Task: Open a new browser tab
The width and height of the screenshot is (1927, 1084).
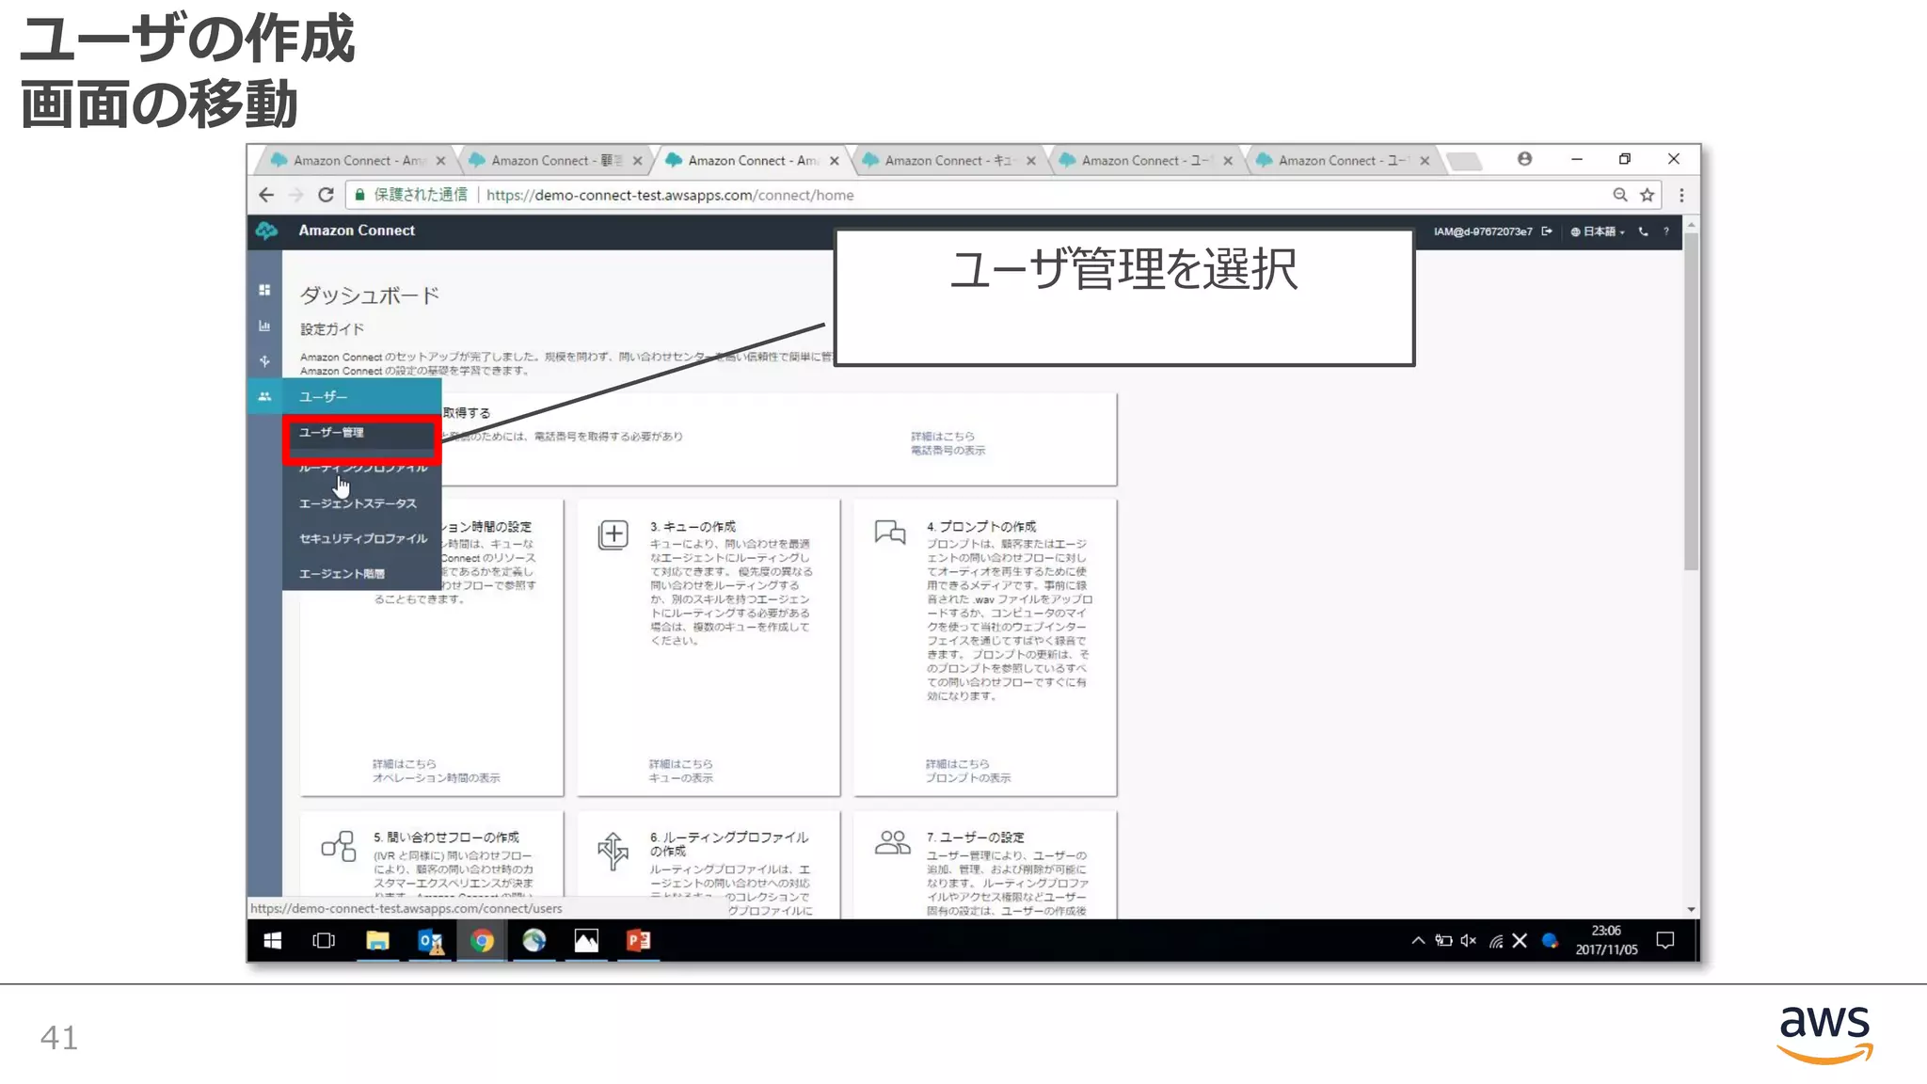Action: [1464, 162]
